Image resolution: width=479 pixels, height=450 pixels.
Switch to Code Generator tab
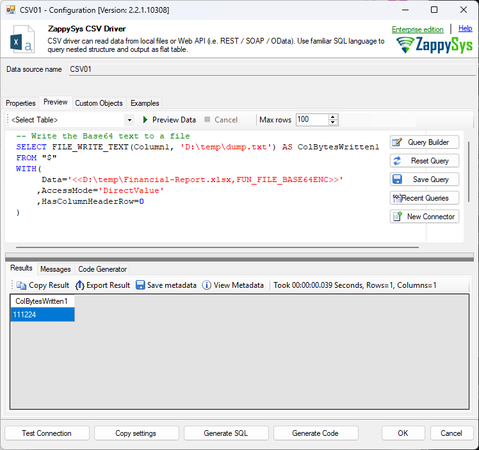(102, 269)
